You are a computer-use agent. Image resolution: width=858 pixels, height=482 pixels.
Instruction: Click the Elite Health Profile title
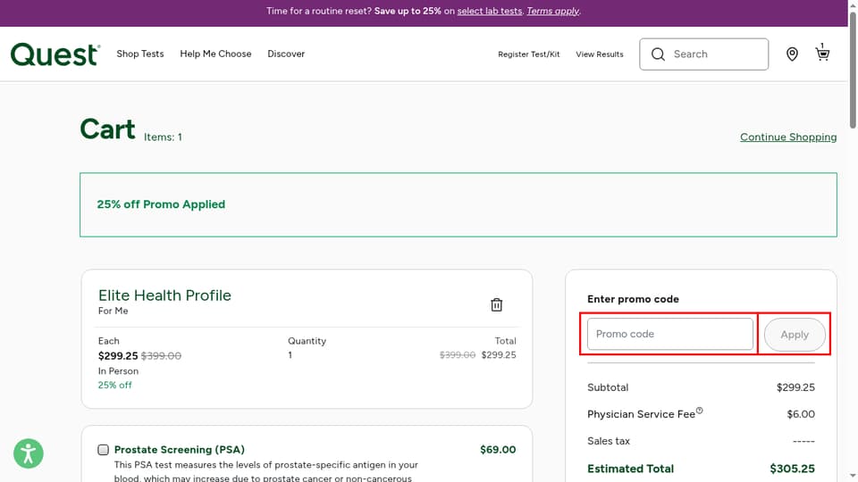point(164,295)
